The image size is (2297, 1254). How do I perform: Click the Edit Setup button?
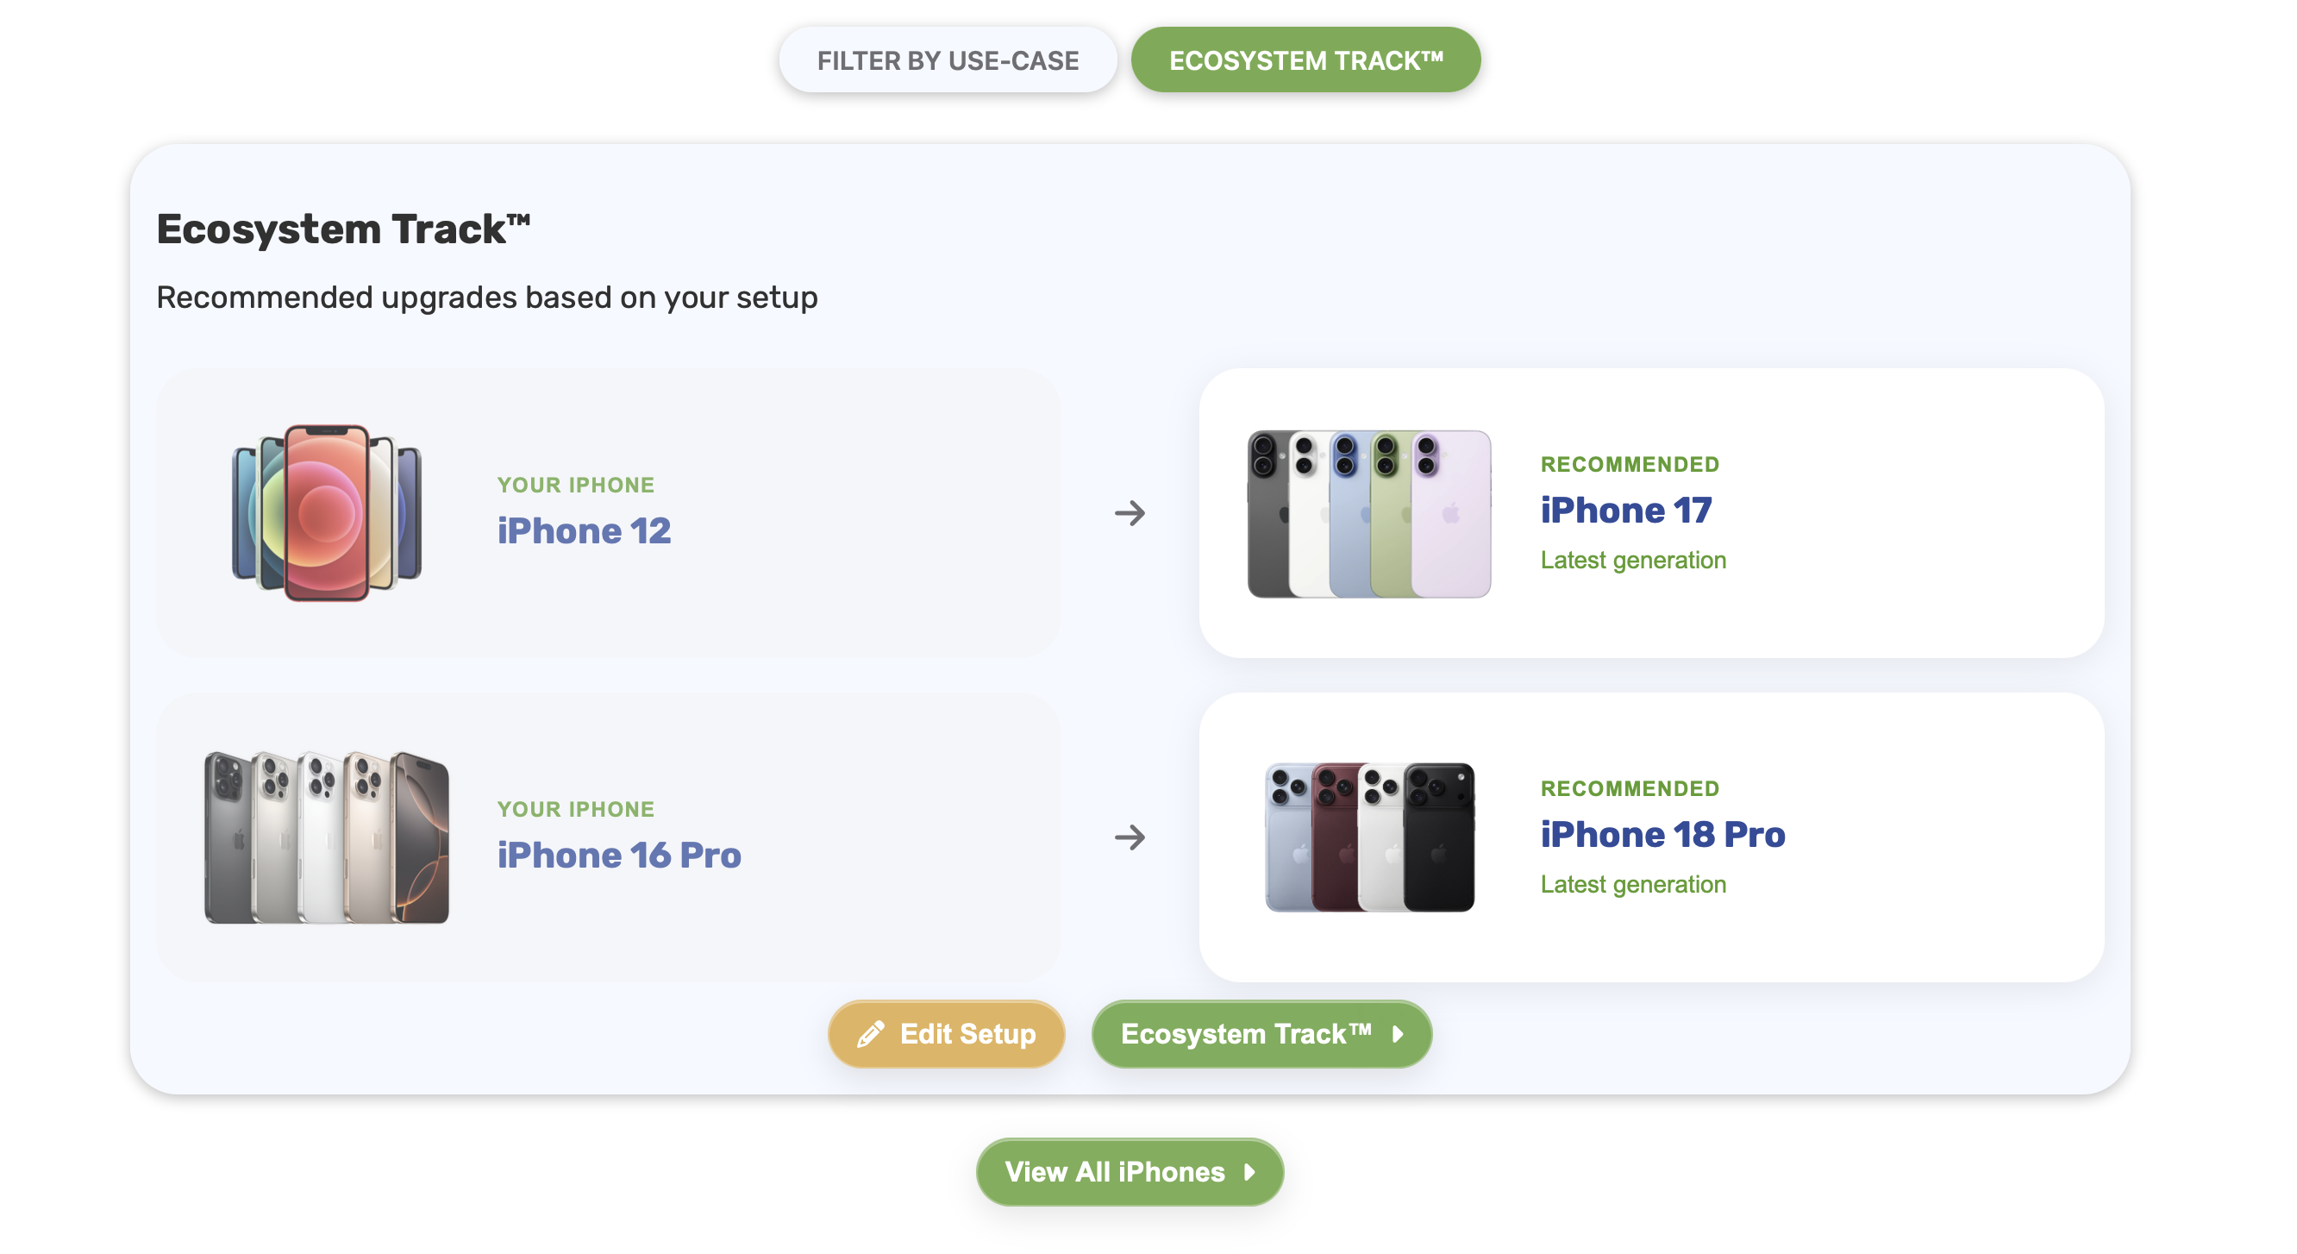[x=946, y=1034]
